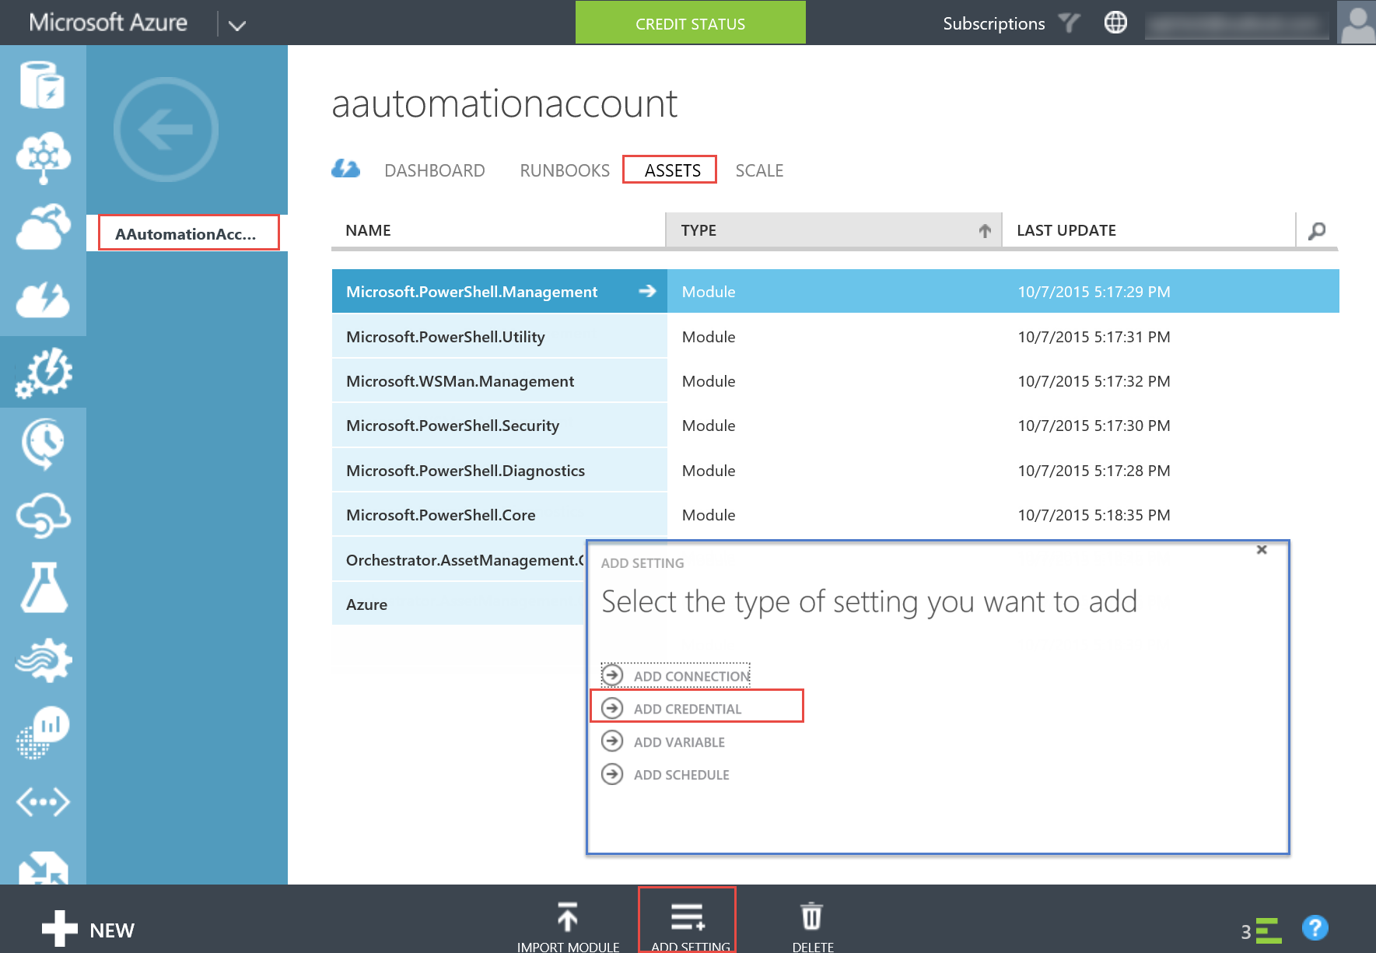1376x953 pixels.
Task: Switch to the SCALE tab
Action: click(759, 170)
